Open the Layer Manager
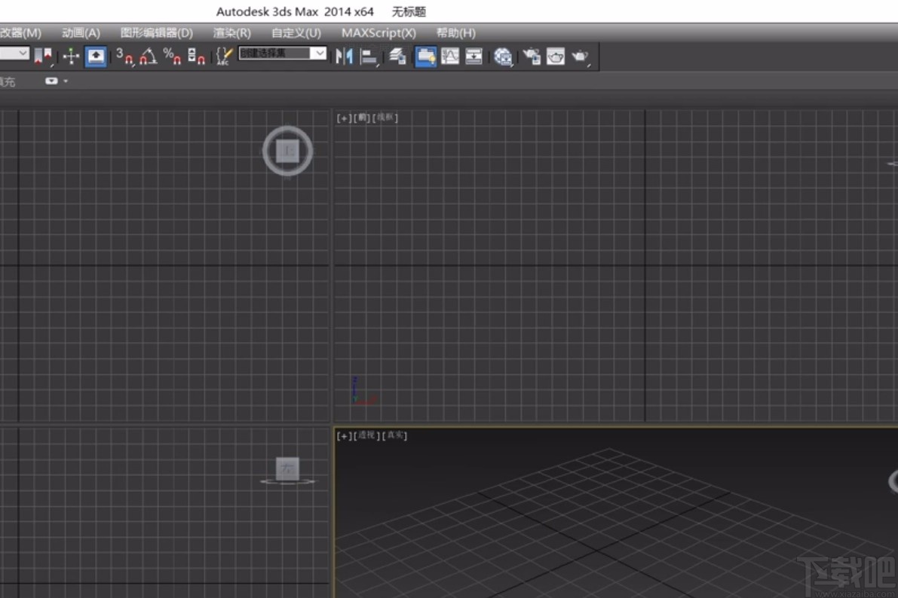Image resolution: width=898 pixels, height=598 pixels. click(x=397, y=56)
